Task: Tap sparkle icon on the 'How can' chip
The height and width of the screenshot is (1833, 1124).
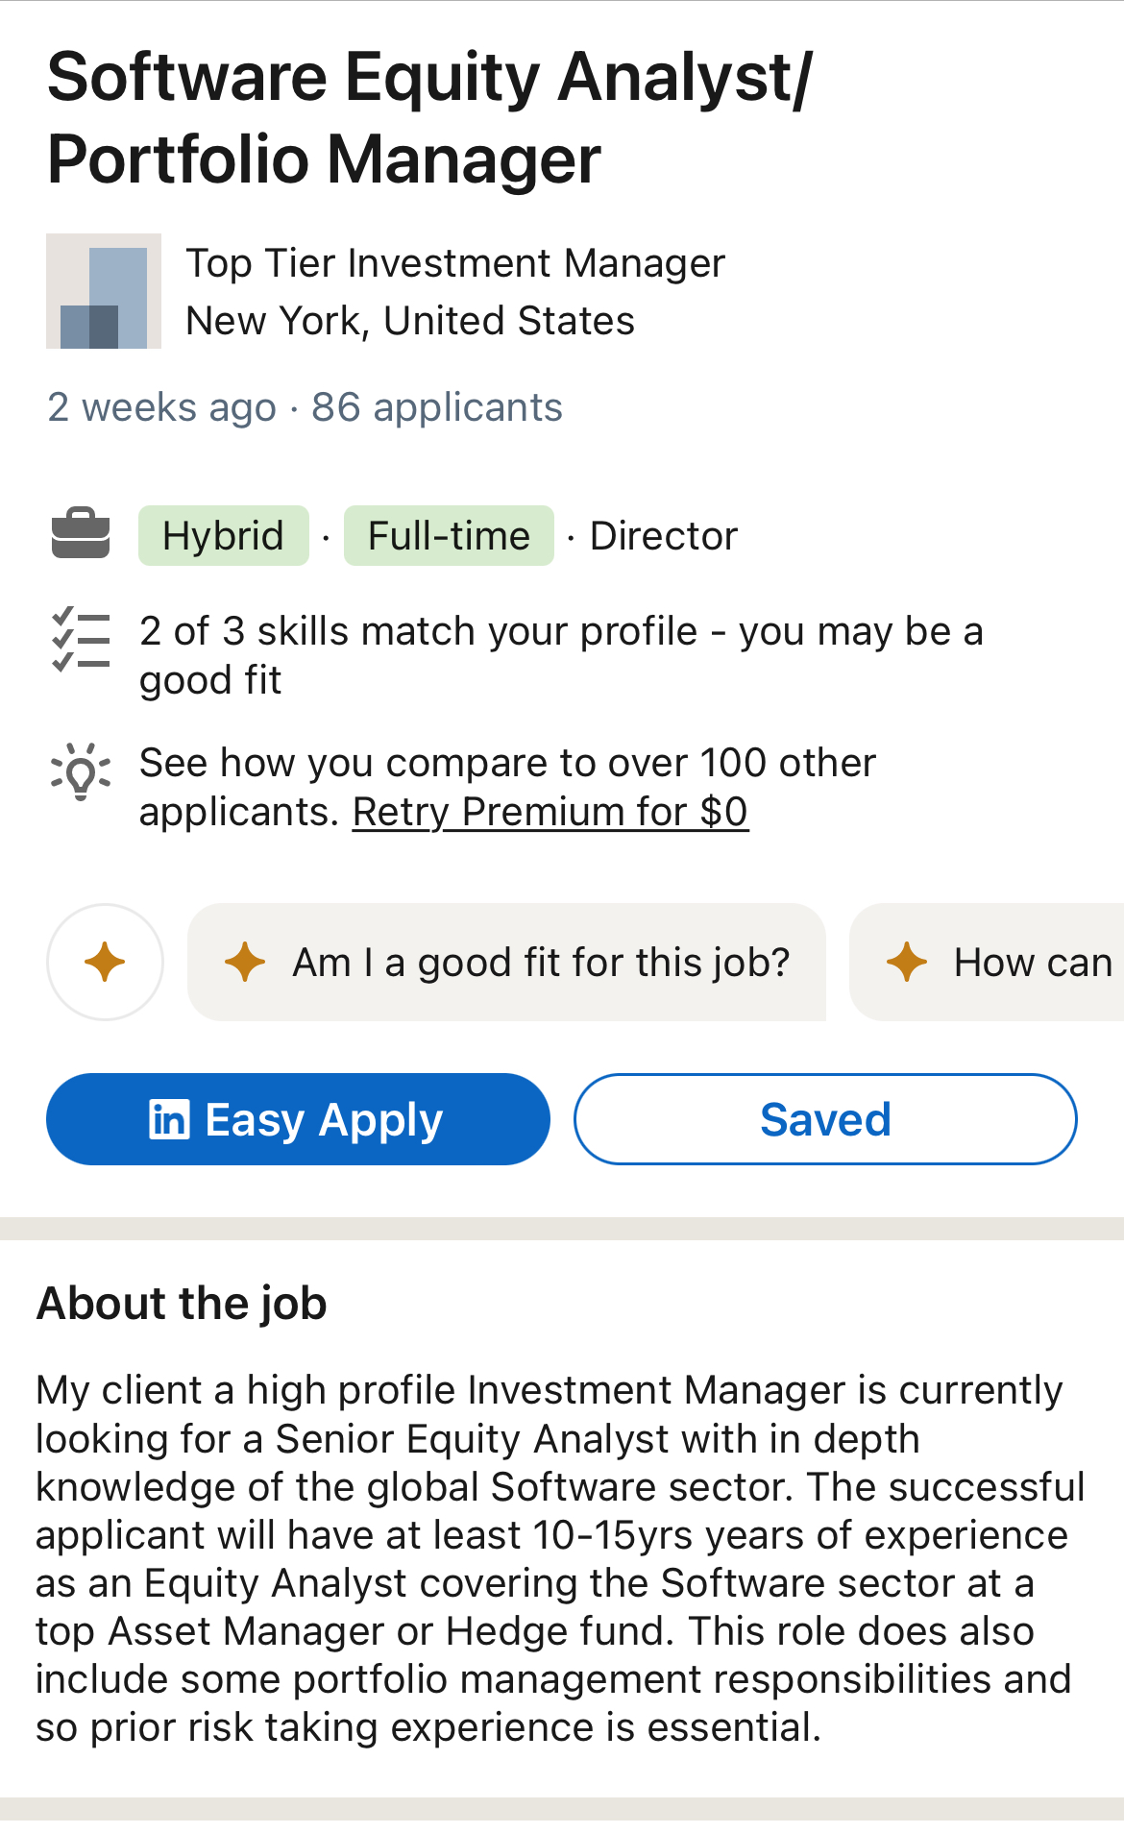Action: 906,962
